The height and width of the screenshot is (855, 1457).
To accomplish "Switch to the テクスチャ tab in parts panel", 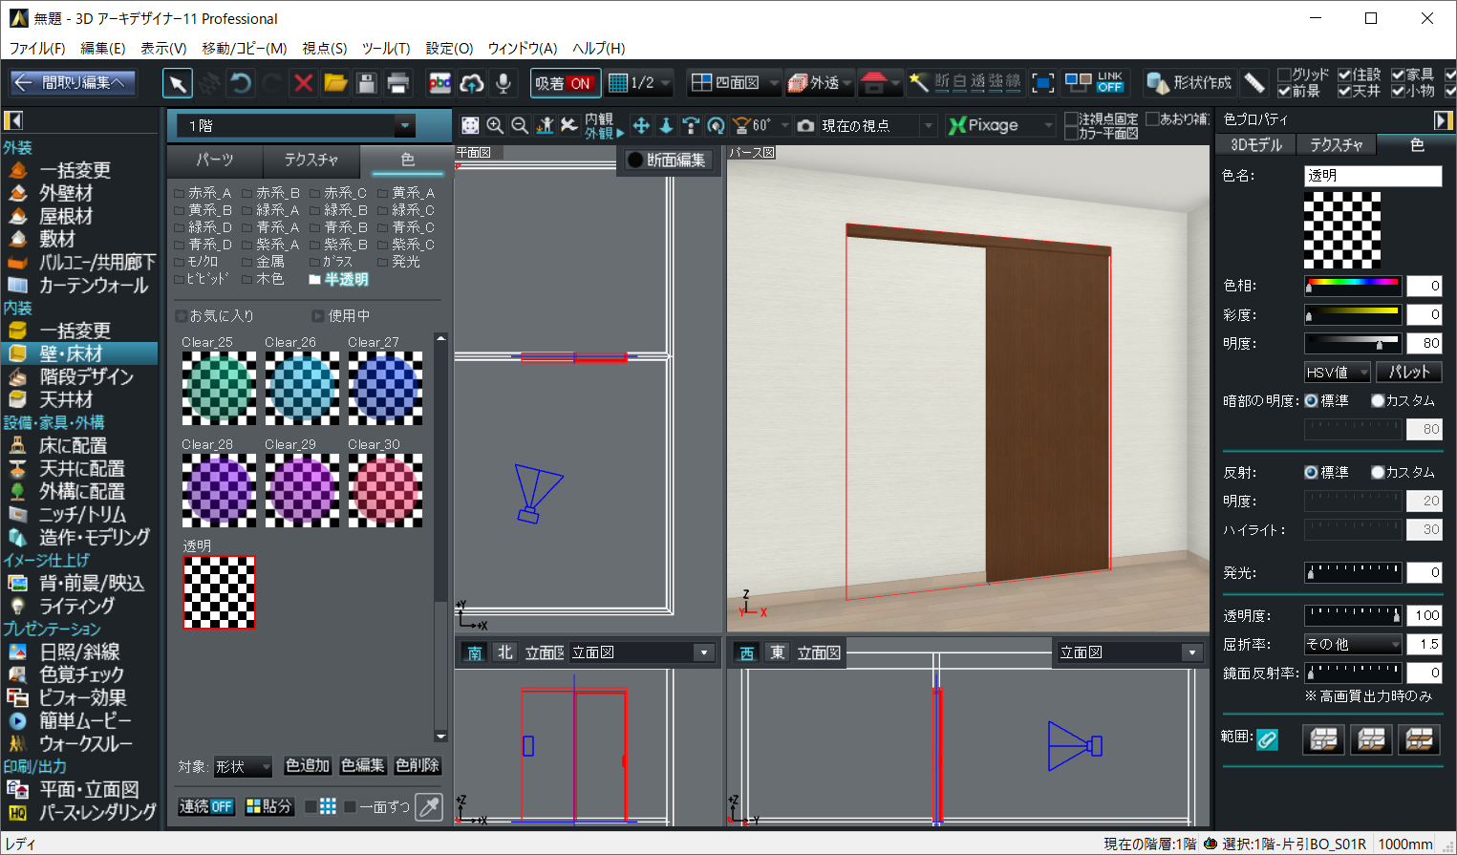I will (x=311, y=160).
